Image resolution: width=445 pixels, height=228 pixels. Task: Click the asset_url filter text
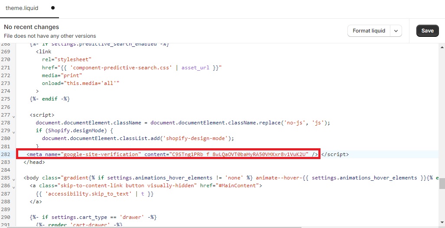point(195,68)
